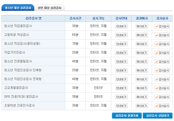Image resolution: width=174 pixels, height=121 pixels.
Task: Open 심리검사 결과조회 button
Action: click(x=127, y=116)
